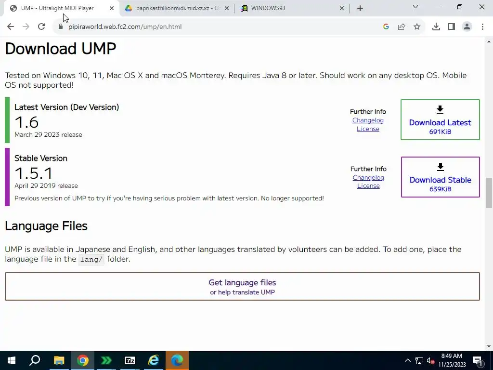493x370 pixels.
Task: Click the network tray icon
Action: (x=419, y=360)
